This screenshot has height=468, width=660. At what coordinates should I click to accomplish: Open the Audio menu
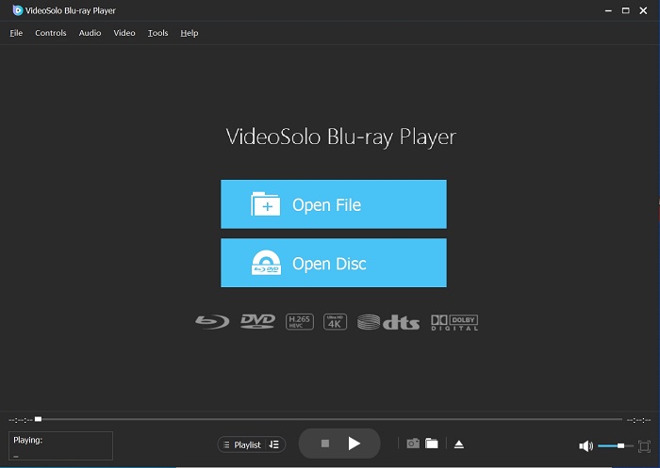pos(90,33)
